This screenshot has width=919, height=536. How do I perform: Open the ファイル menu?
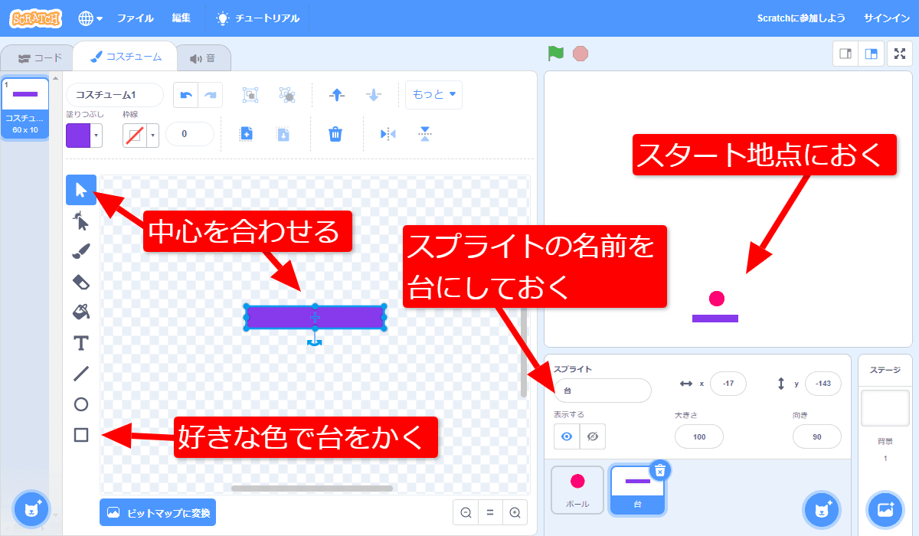click(136, 18)
